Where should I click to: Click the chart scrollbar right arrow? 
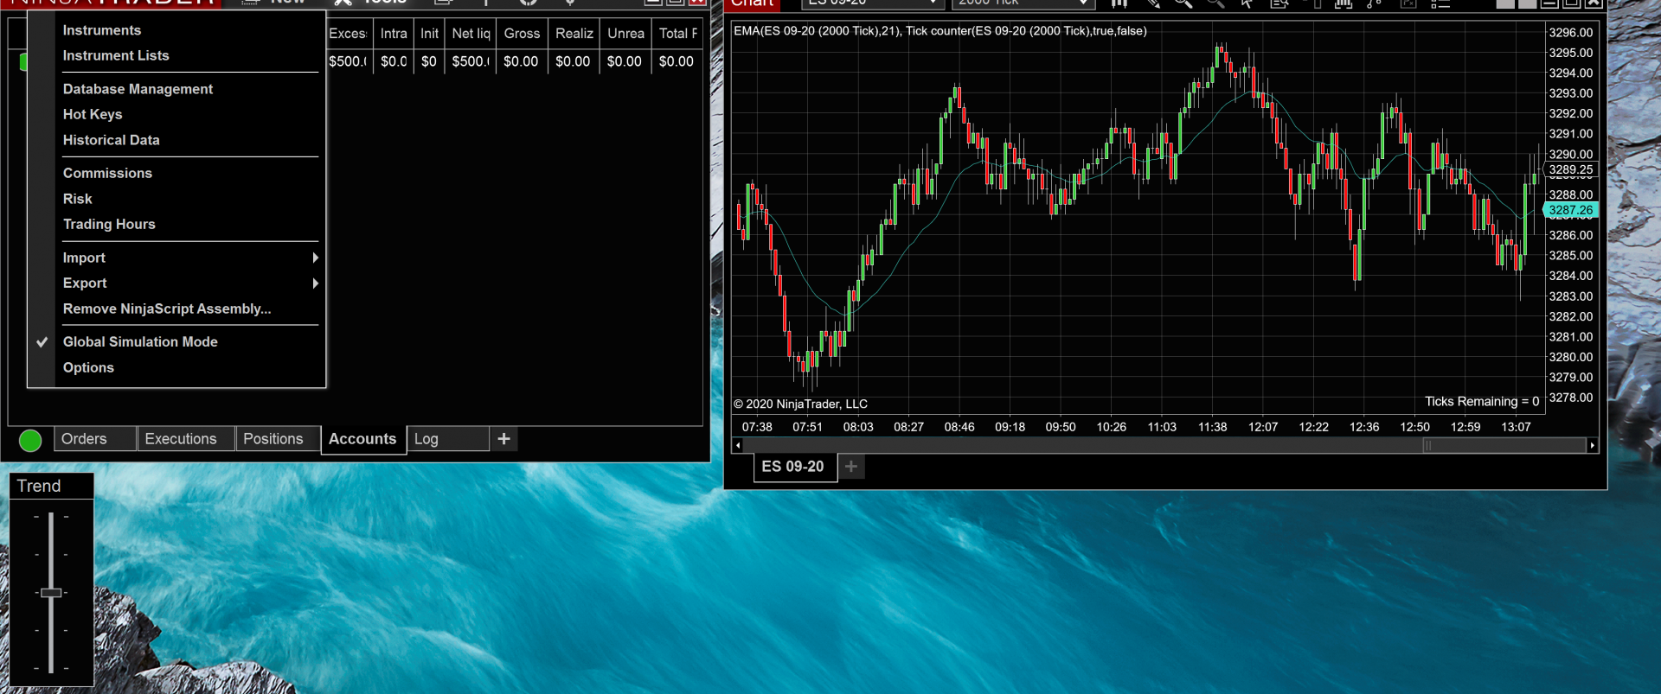point(1592,446)
